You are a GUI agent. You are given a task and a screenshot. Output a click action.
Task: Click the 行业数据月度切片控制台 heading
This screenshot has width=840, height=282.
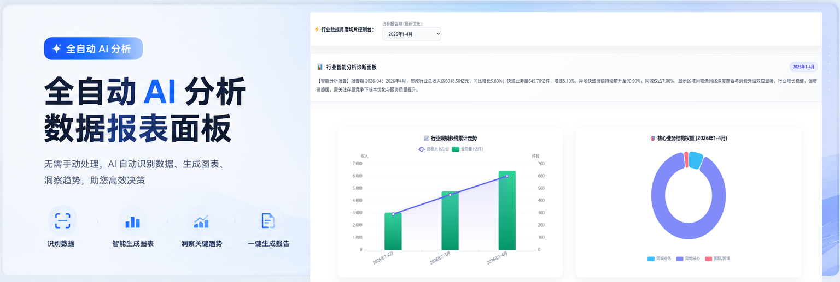coord(347,29)
